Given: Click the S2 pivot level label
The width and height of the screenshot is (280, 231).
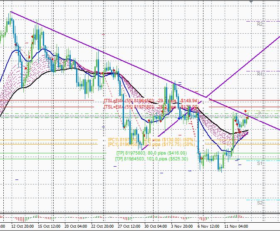Looking at the screenshot, I should pos(260,203).
